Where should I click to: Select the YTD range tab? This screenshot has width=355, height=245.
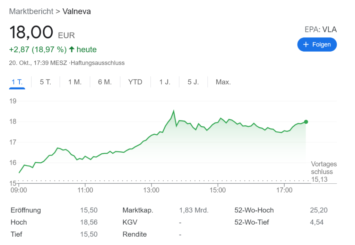[x=135, y=82]
